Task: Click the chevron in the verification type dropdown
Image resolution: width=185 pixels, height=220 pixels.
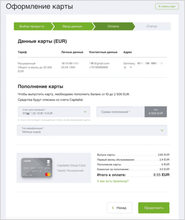Action: [x=162, y=130]
